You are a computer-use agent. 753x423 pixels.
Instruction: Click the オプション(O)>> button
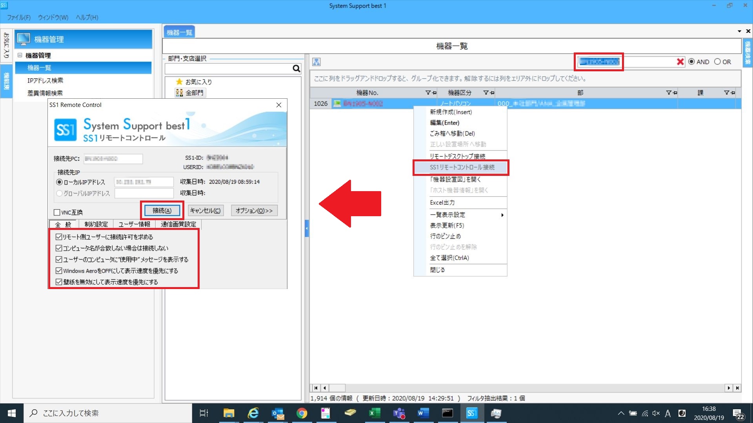[254, 211]
